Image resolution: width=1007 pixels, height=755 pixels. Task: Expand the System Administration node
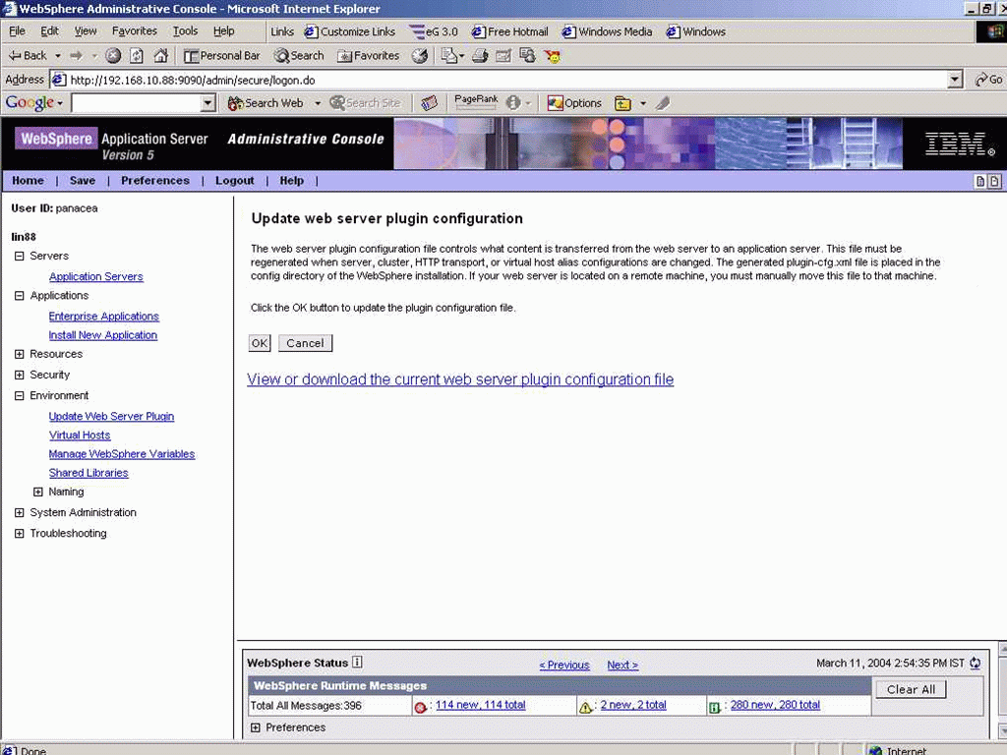coord(20,512)
